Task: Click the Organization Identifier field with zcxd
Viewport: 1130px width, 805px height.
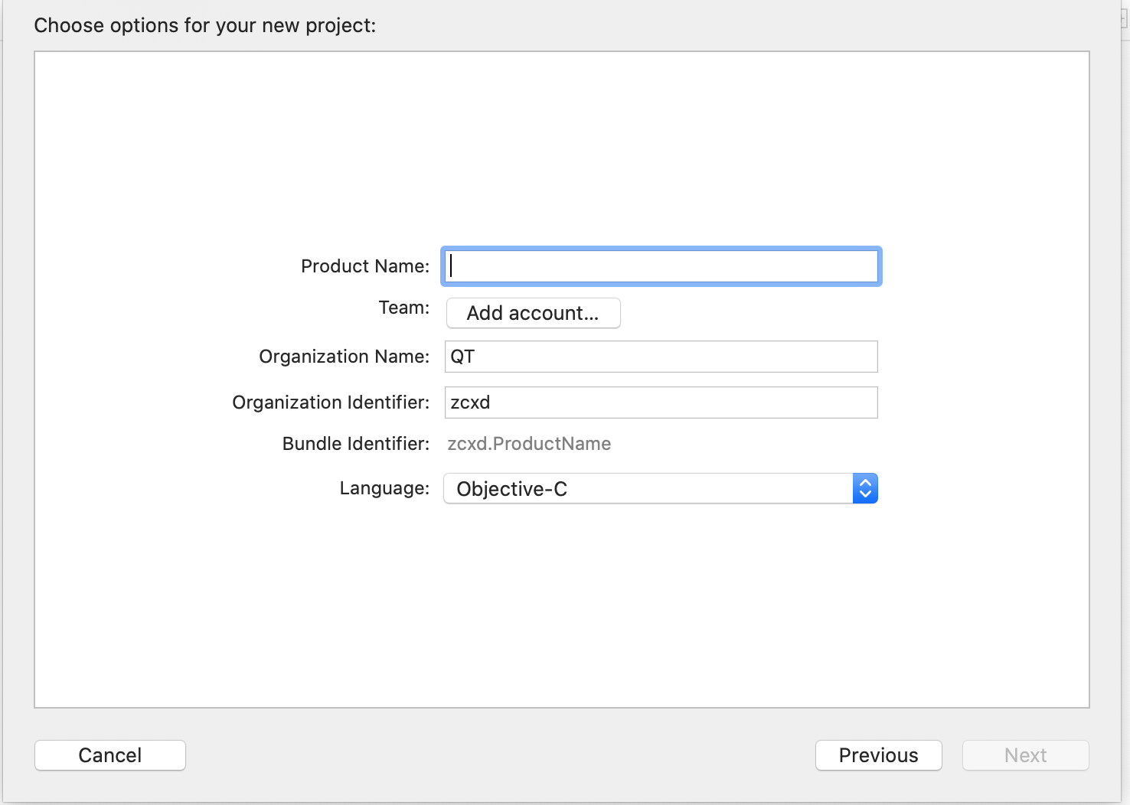Action: point(661,402)
